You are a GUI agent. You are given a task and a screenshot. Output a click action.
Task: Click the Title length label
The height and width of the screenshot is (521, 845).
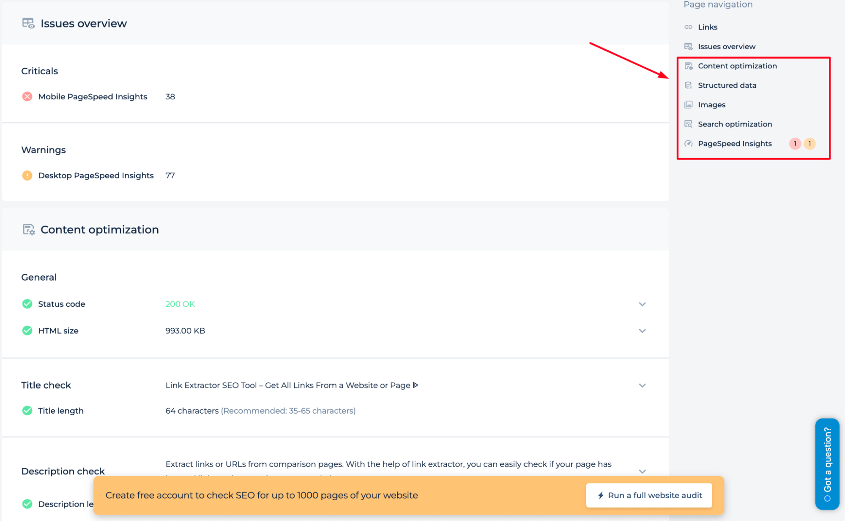pos(61,411)
